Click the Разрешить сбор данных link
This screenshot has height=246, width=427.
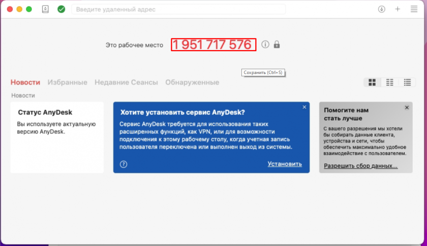tap(360, 166)
